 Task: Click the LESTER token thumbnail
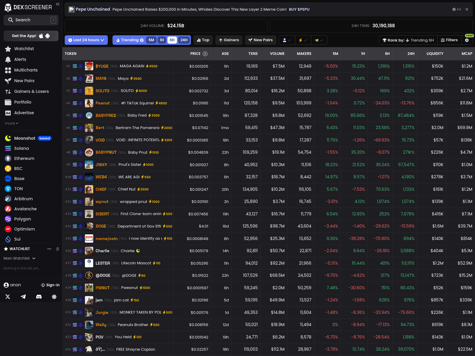pos(89,263)
